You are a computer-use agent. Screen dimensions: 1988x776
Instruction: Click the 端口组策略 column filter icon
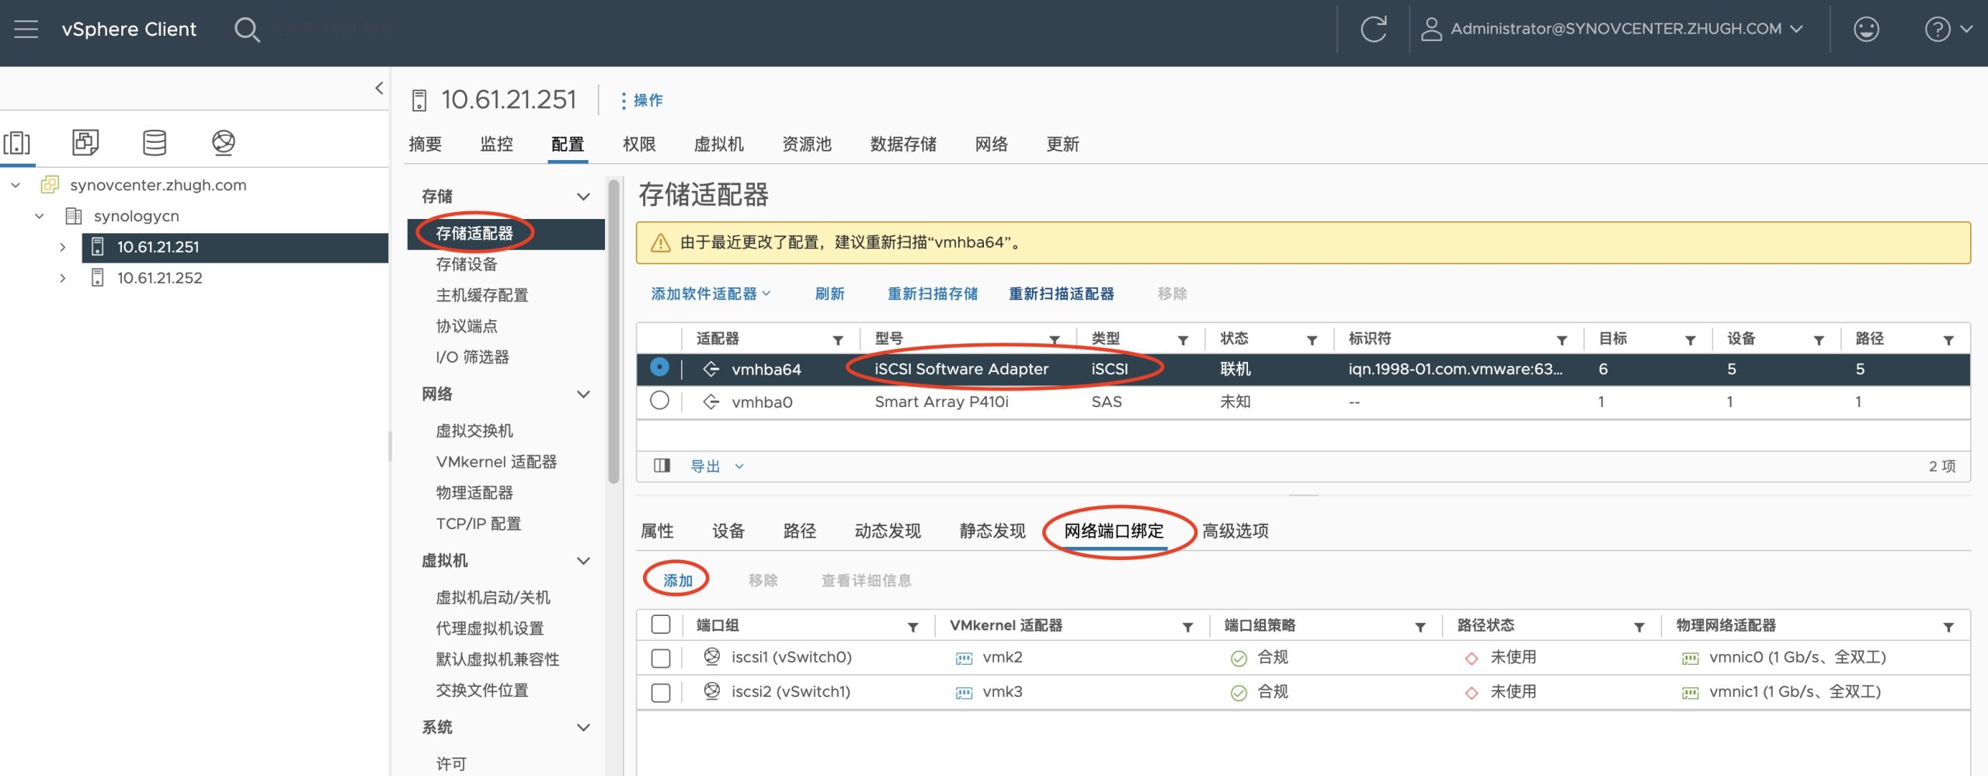(1420, 627)
